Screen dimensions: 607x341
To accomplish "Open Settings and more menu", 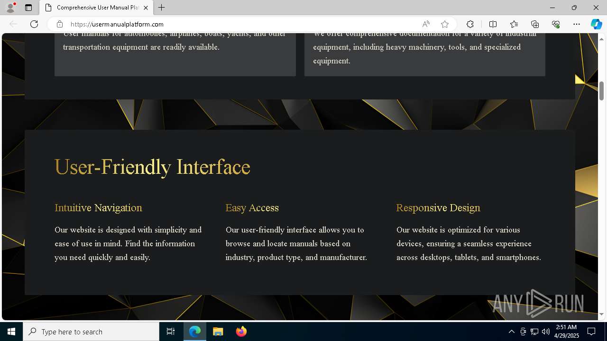I will 577,24.
